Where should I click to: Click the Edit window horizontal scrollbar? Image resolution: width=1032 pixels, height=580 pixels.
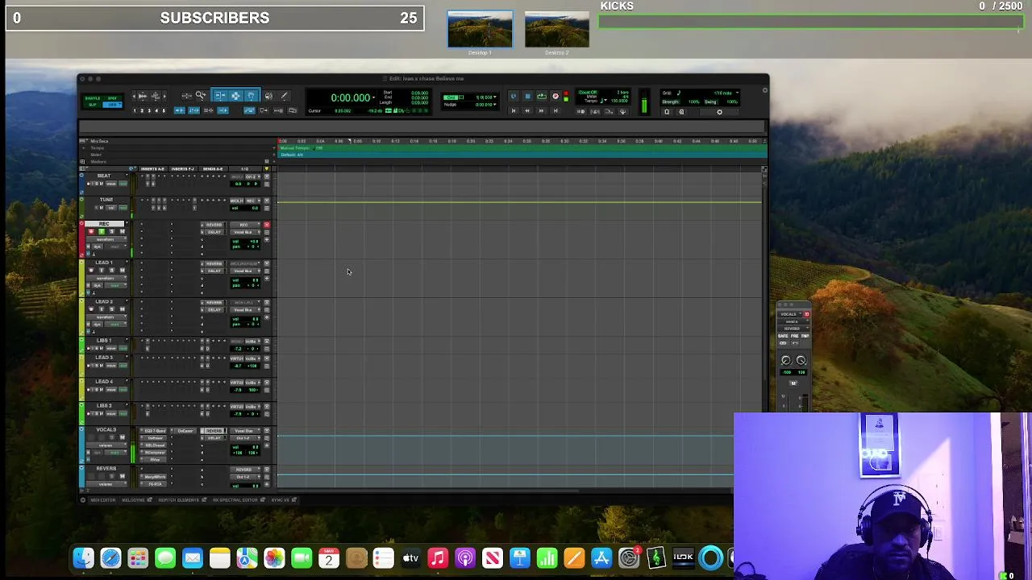pos(427,489)
